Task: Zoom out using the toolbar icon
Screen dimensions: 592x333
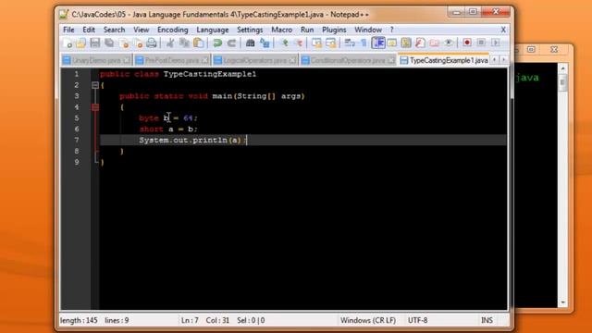Action: point(298,43)
